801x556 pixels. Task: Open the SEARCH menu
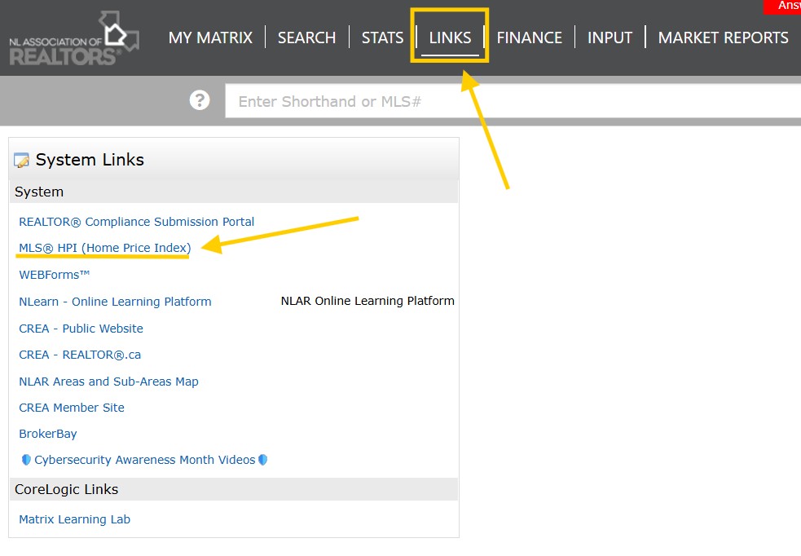click(306, 38)
